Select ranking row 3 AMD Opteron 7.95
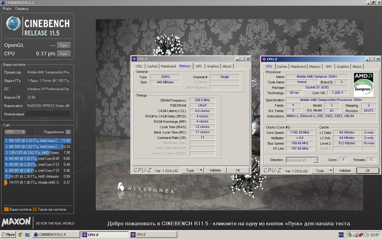Screen dimensions: 382x239 [x=38, y=152]
